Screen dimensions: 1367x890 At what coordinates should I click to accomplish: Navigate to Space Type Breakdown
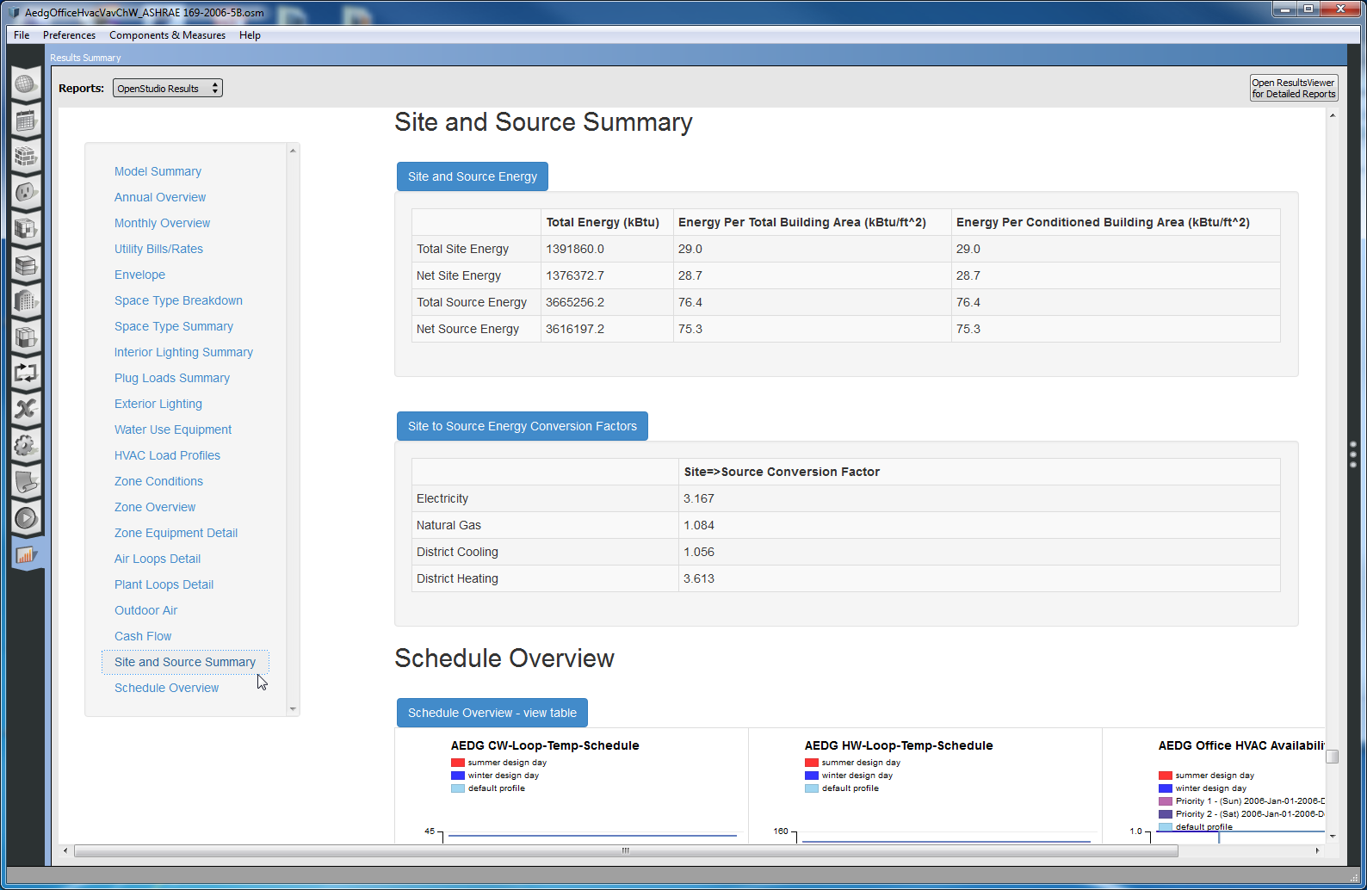[178, 300]
